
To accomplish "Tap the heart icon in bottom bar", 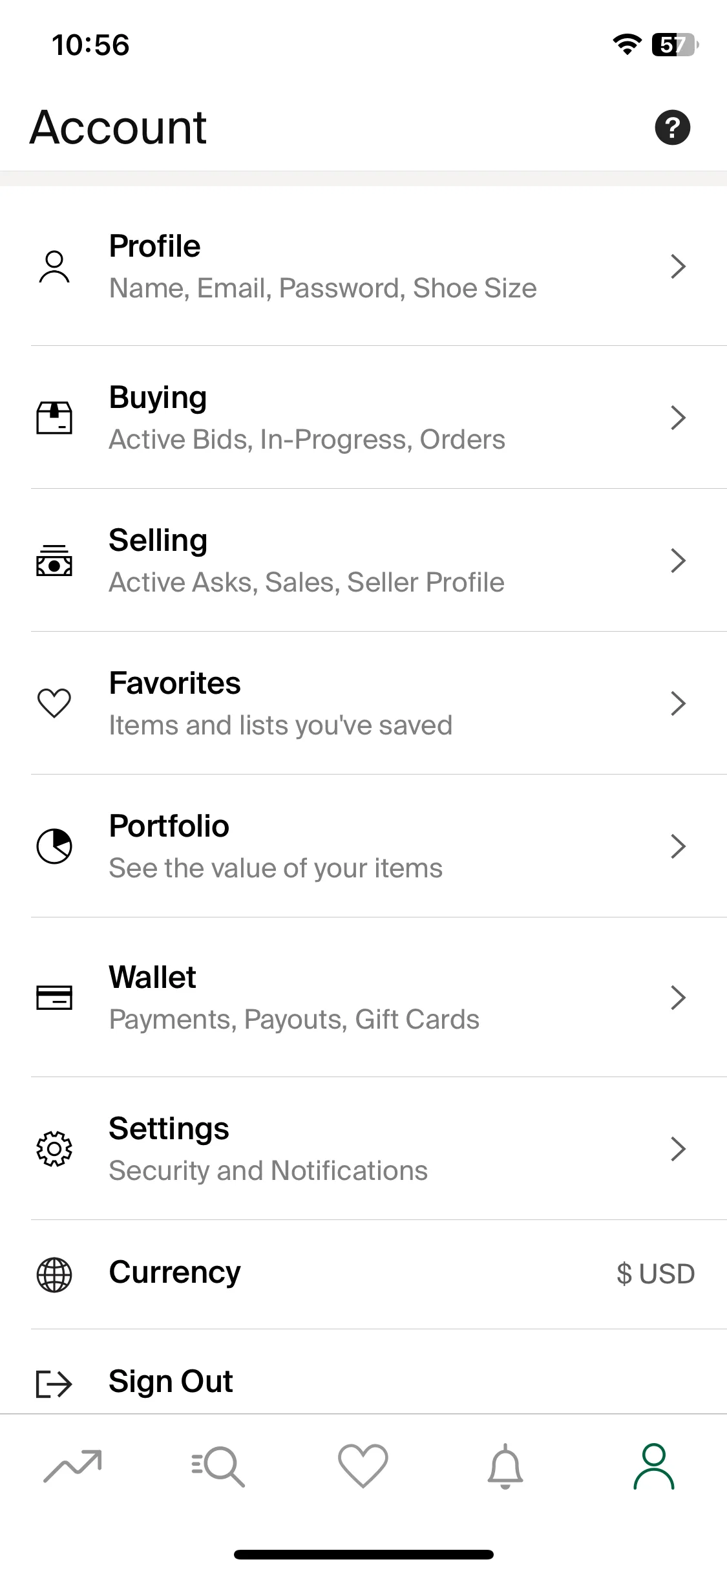I will point(363,1466).
